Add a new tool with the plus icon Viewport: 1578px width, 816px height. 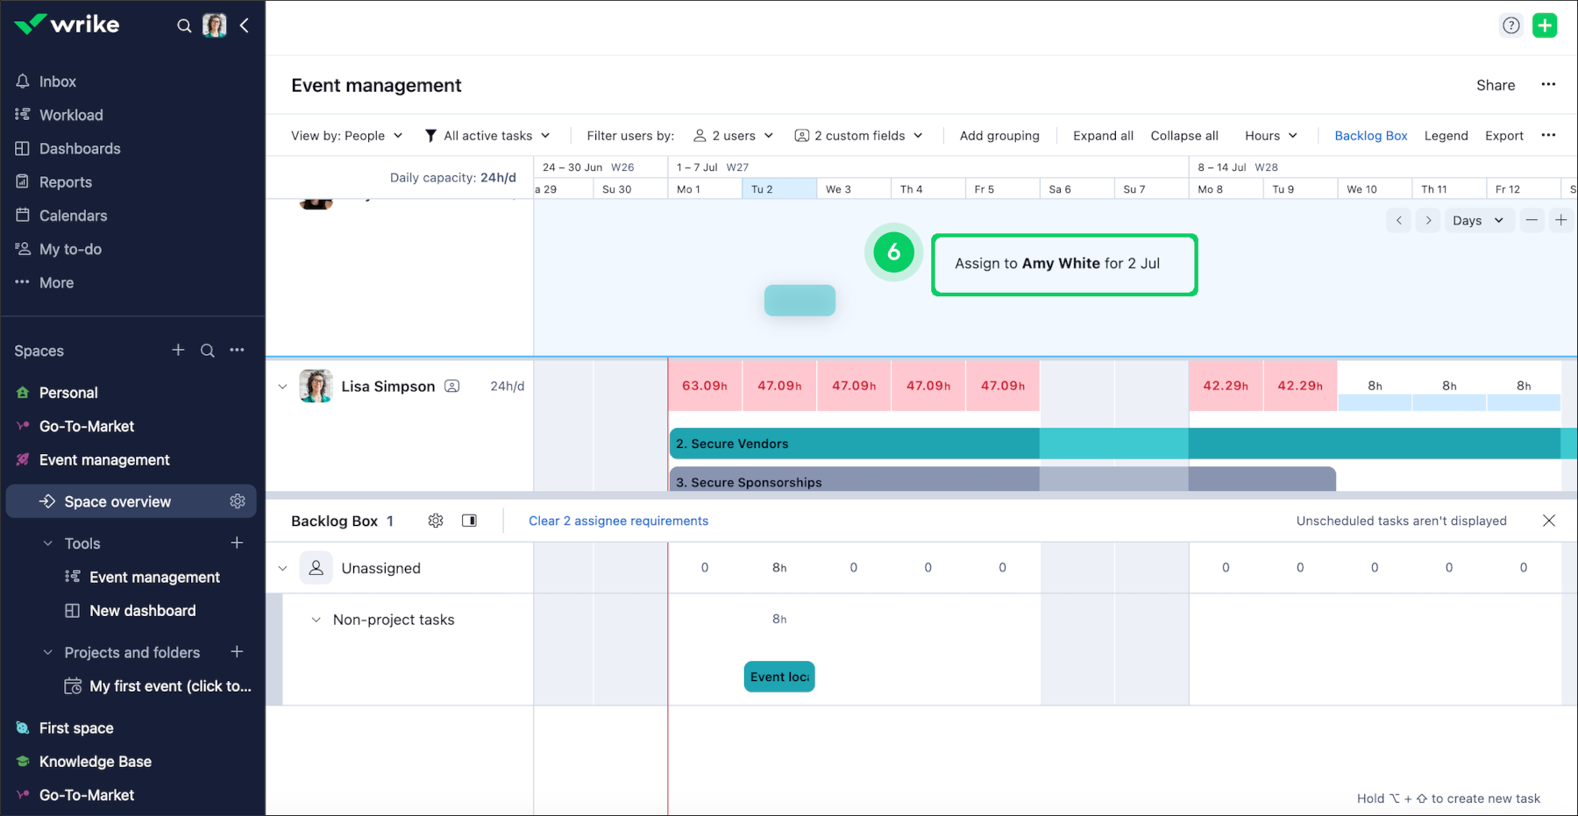coord(237,543)
